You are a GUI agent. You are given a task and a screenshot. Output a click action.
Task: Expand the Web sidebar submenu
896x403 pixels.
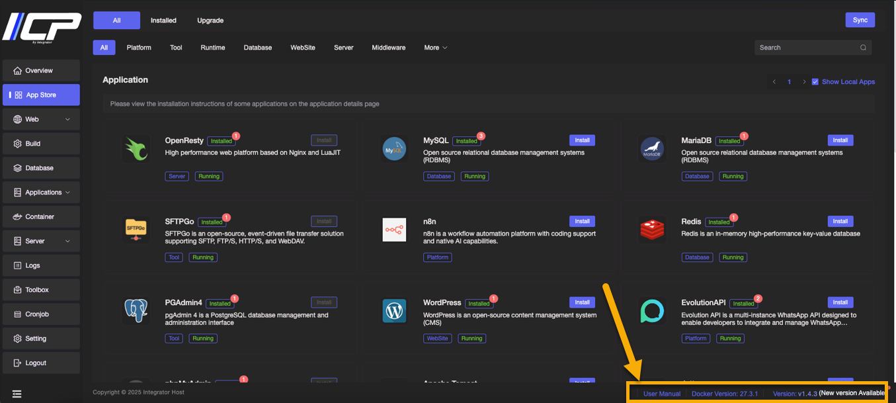point(67,120)
